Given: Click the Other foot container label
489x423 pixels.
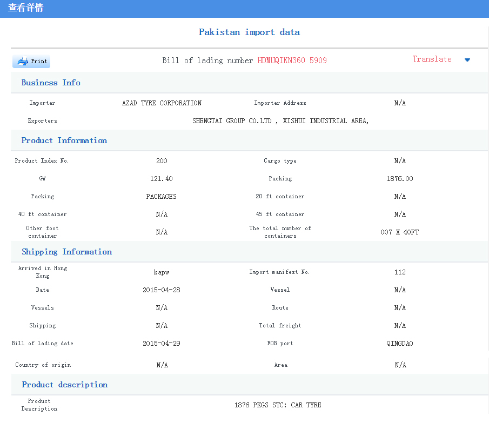Looking at the screenshot, I should click(x=42, y=232).
